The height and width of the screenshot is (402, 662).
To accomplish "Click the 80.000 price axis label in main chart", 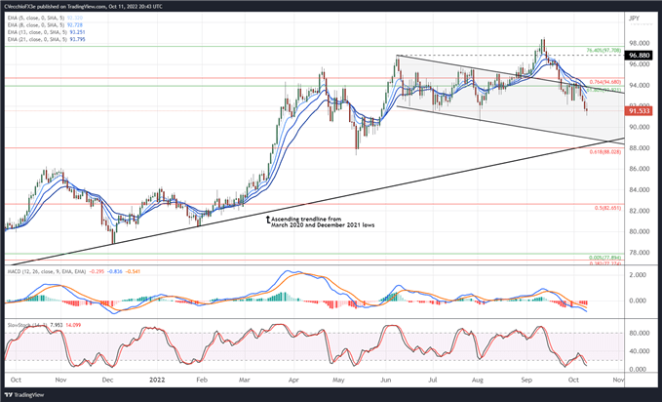I will click(640, 231).
